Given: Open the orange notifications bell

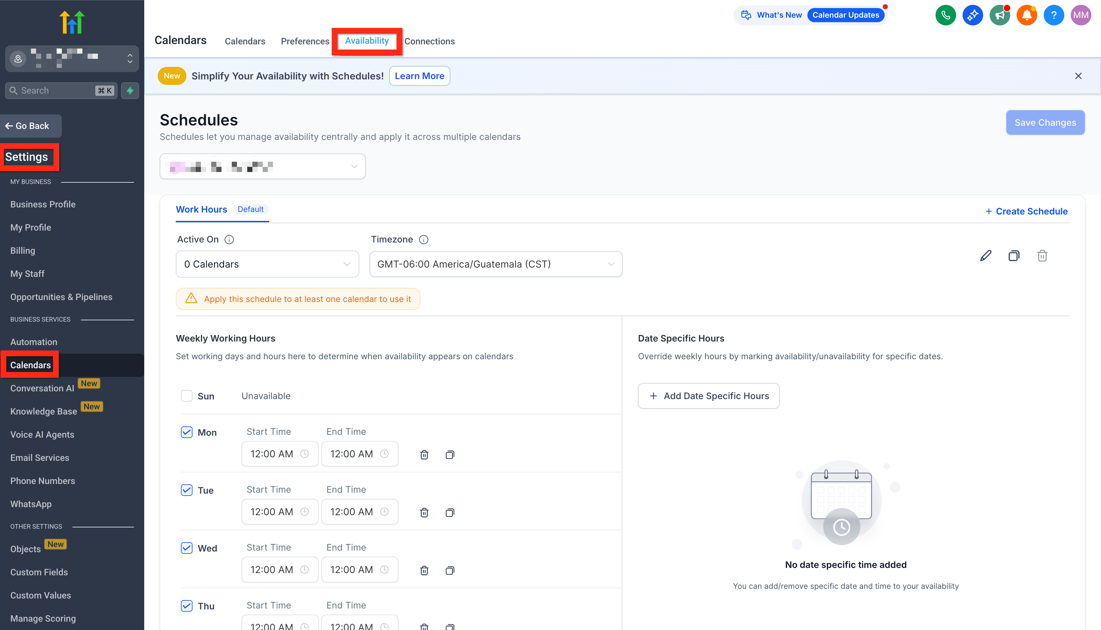Looking at the screenshot, I should click(x=1027, y=15).
